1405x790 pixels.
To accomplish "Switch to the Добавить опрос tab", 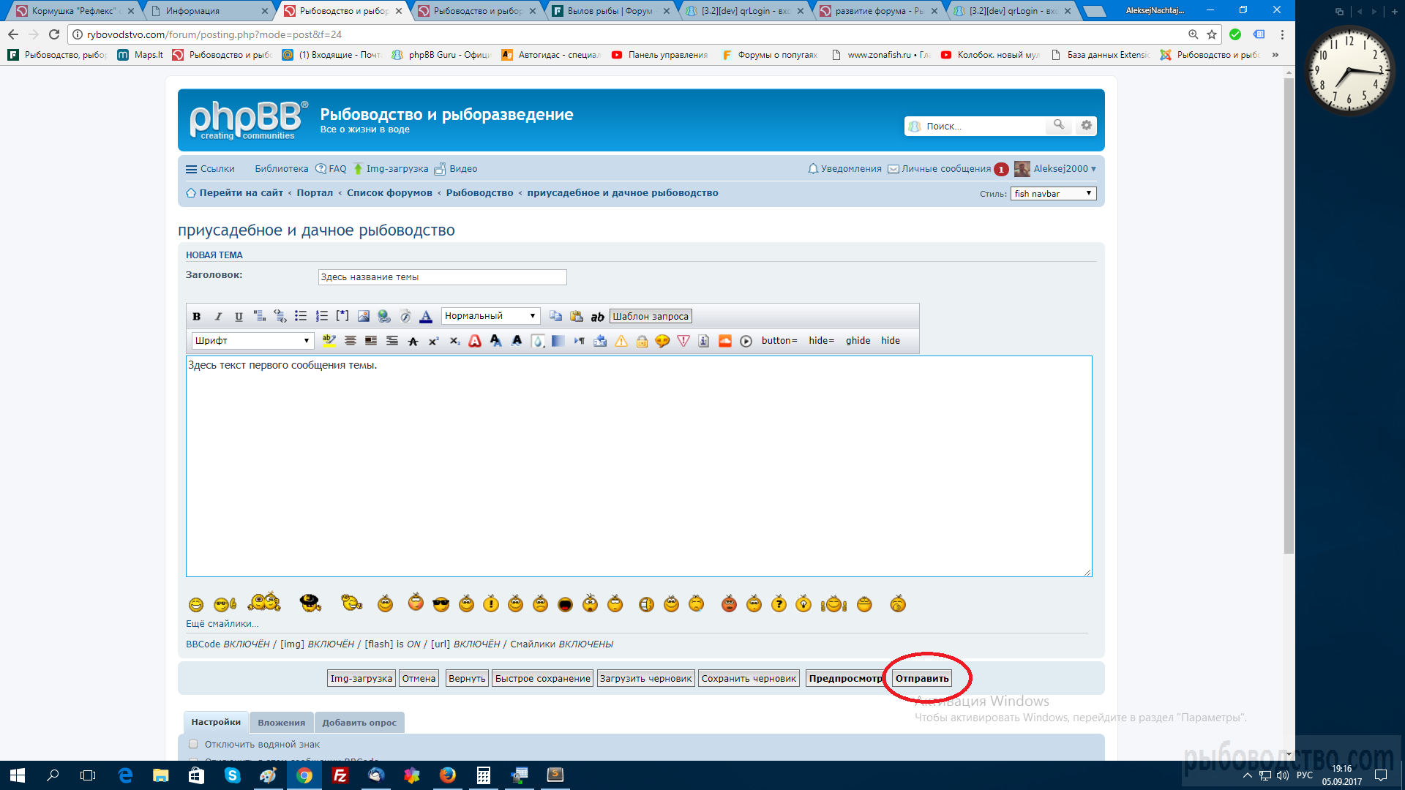I will [x=359, y=723].
